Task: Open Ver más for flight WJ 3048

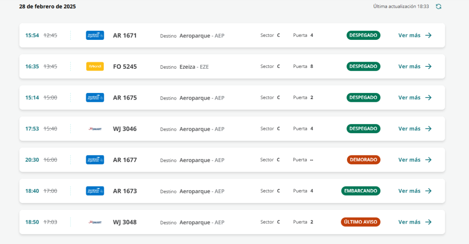Action: click(x=409, y=222)
